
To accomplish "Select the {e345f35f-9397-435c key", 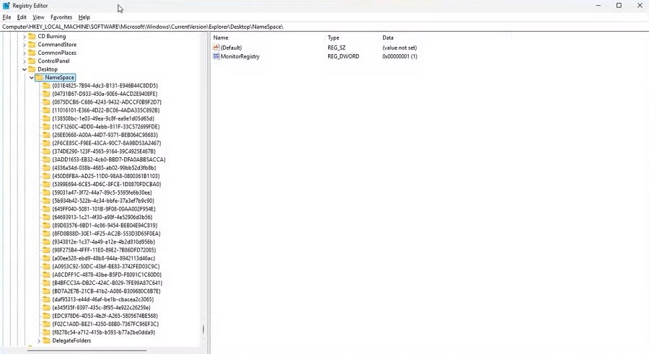I will [102, 308].
